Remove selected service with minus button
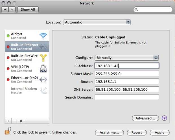The width and height of the screenshot is (175, 140). 14,121
